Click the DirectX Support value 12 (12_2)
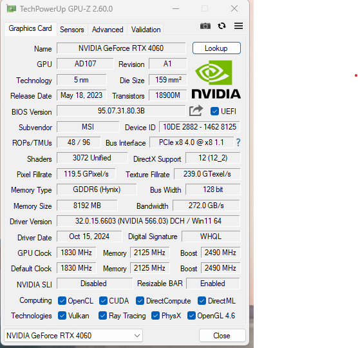Screen dimensions: 358x348 (x=213, y=158)
